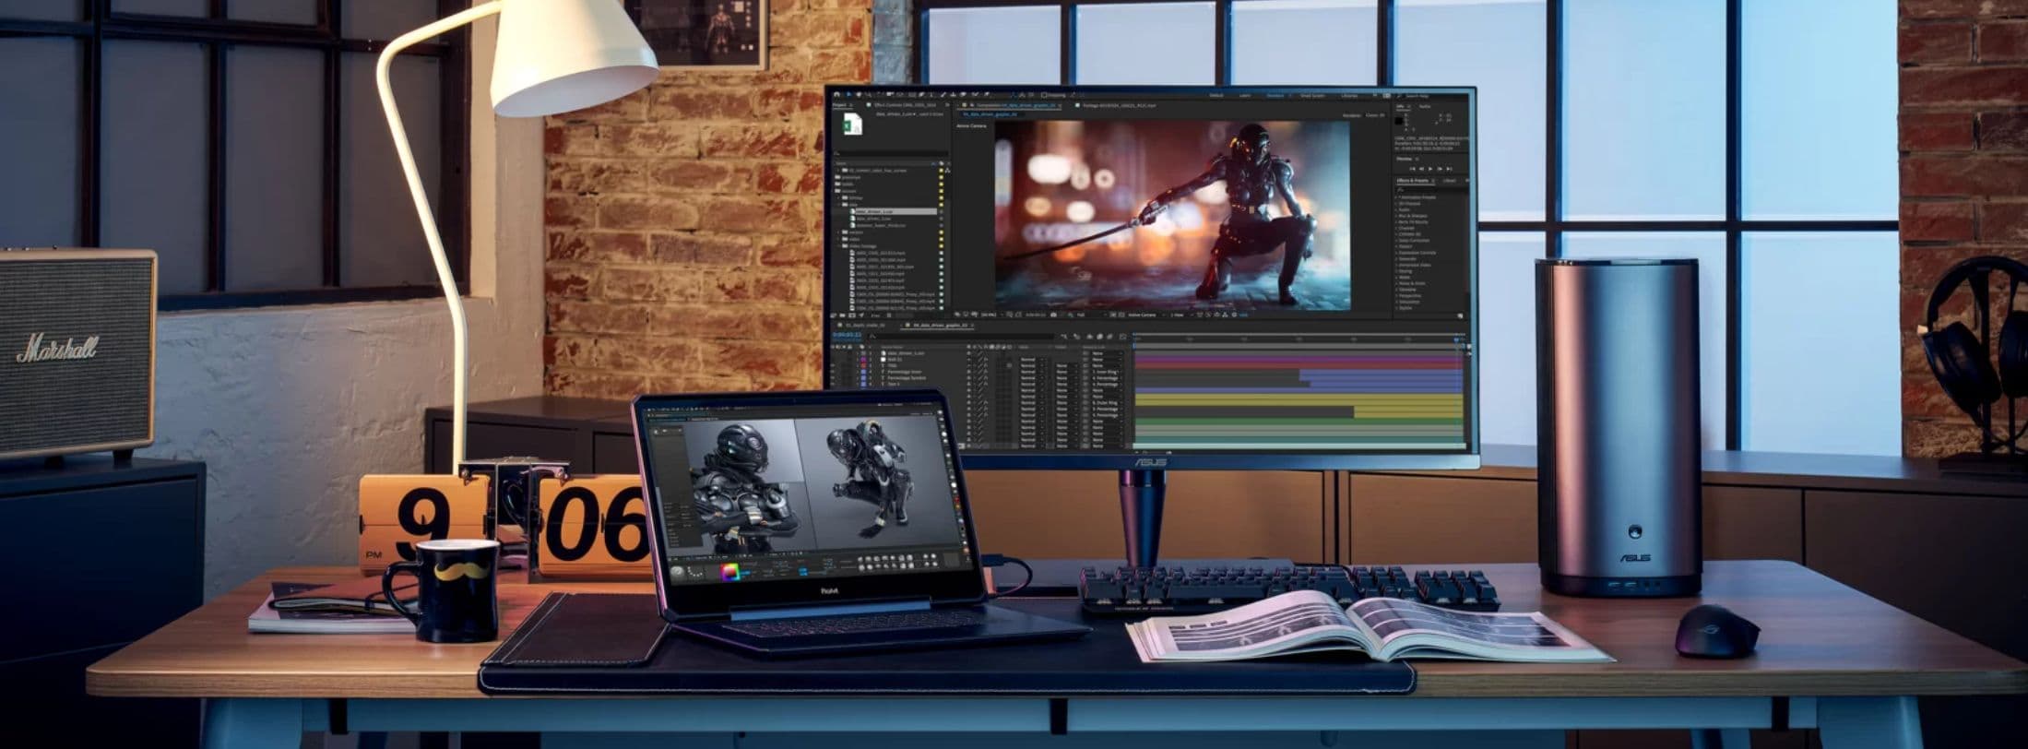Select the Puppet Pin tool
This screenshot has height=749, width=2028.
click(987, 95)
